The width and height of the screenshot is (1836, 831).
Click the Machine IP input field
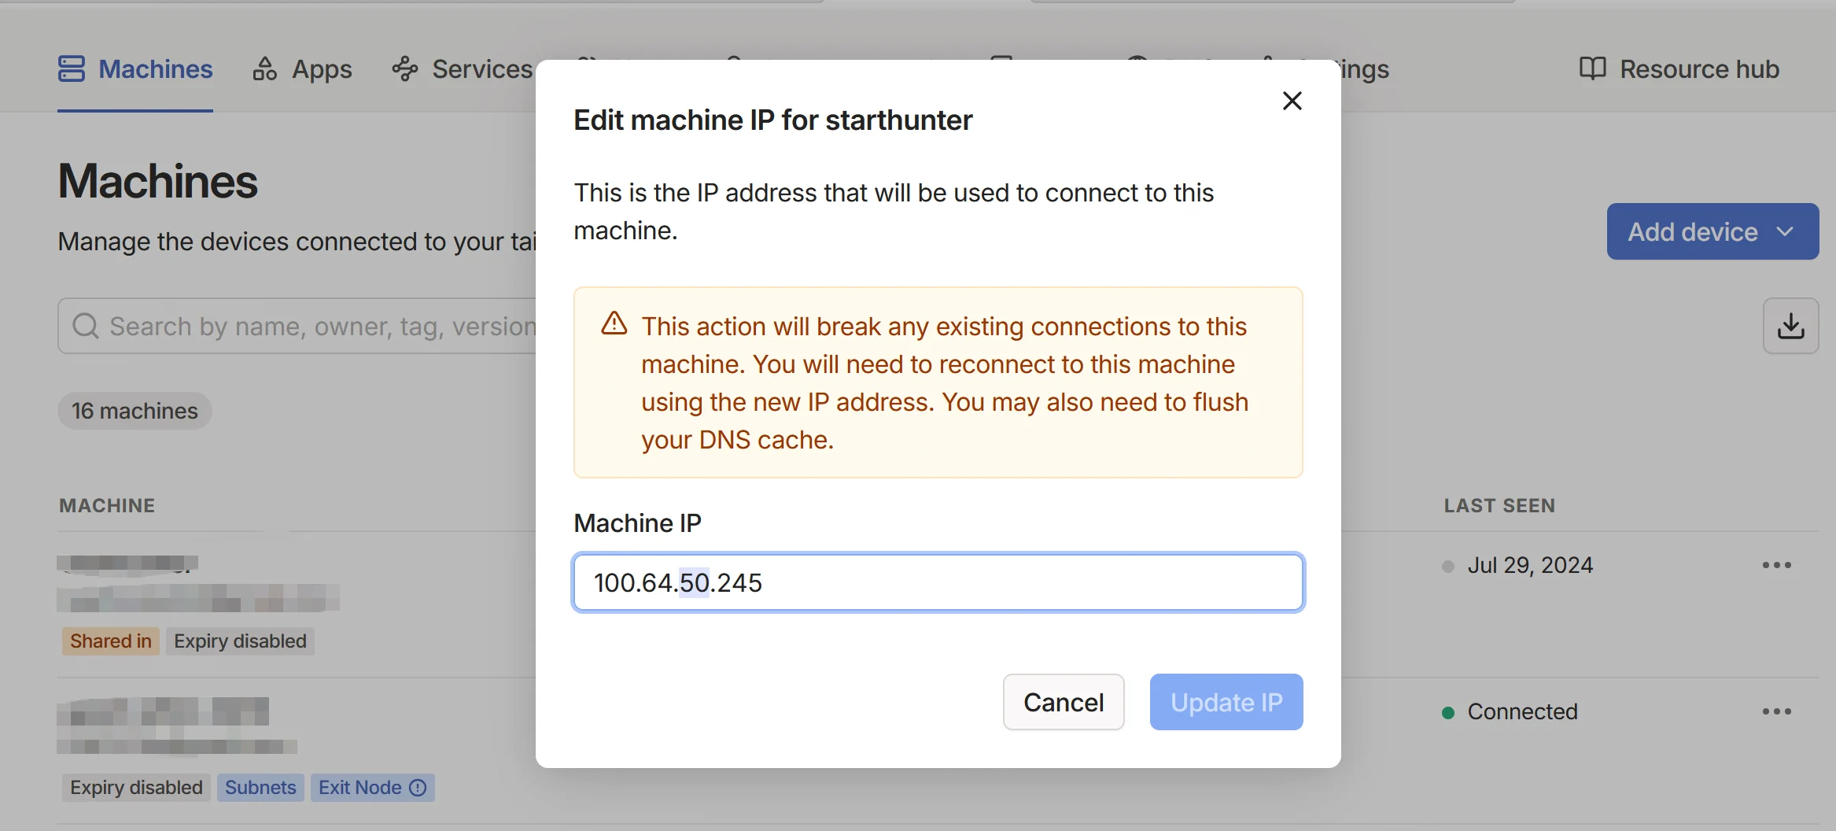[x=938, y=582]
